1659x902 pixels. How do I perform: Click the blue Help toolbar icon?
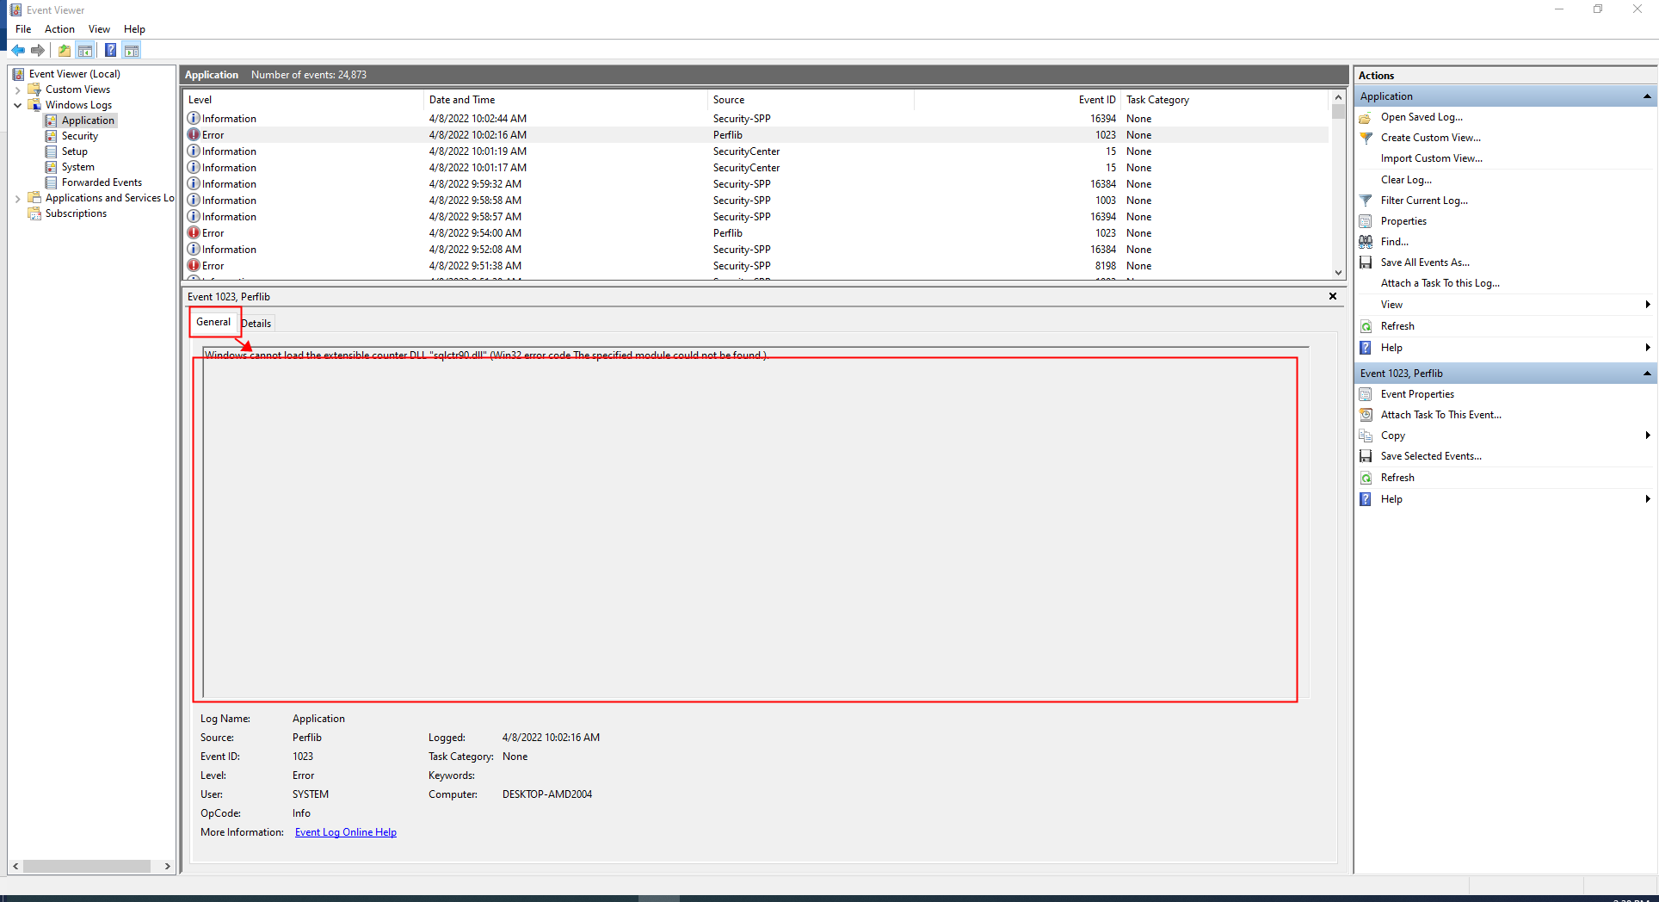coord(111,50)
